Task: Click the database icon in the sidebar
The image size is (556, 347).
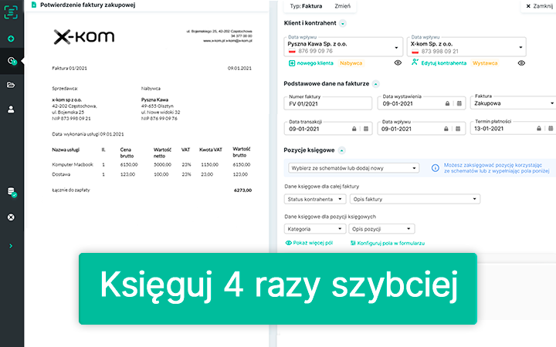Action: click(12, 192)
